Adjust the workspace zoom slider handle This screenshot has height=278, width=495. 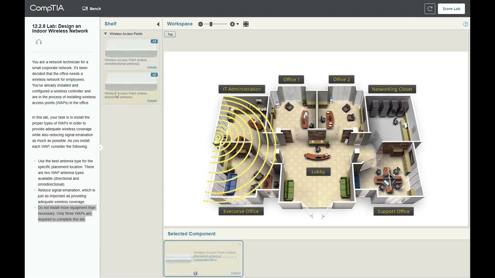211,24
